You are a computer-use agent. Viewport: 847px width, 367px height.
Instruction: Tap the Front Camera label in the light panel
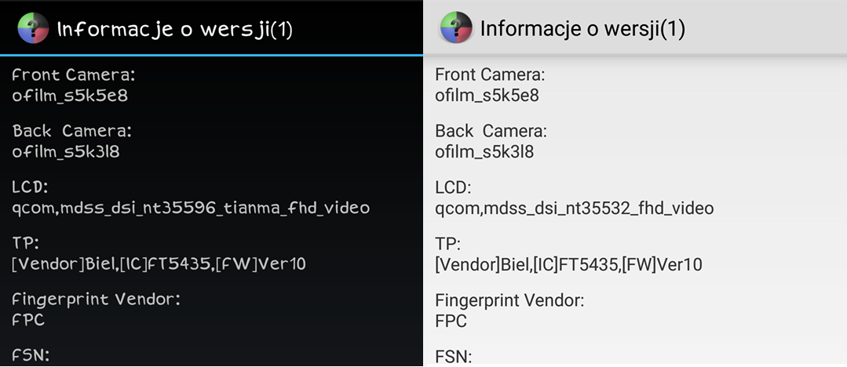490,75
